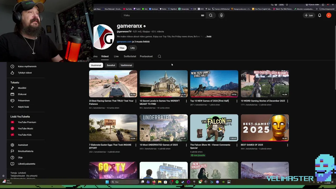Image resolution: width=336 pixels, height=189 pixels.
Task: Open The Falcon Show #6 thumbnail
Action: [214, 128]
